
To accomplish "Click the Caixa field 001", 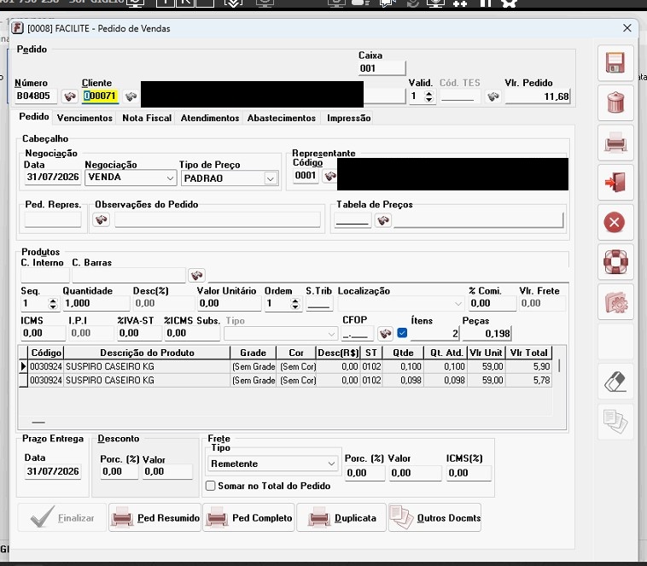I will click(382, 68).
